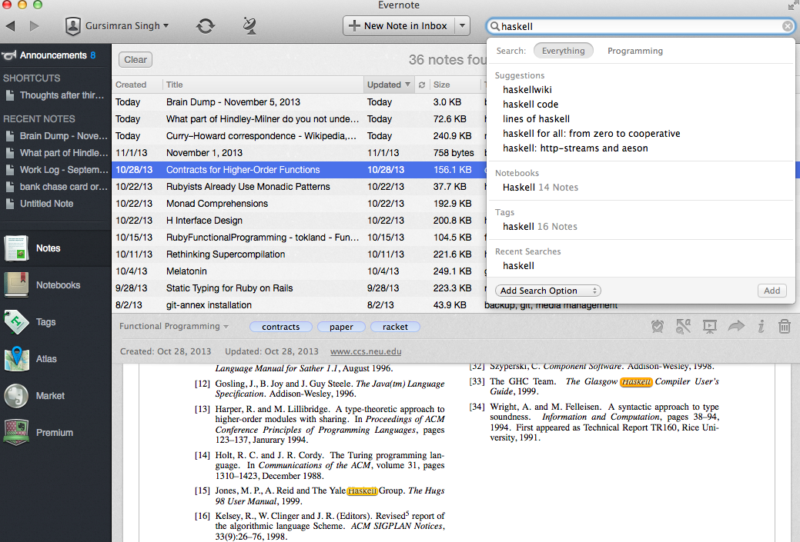Select the recent search haskell
Image resolution: width=800 pixels, height=542 pixels.
518,266
